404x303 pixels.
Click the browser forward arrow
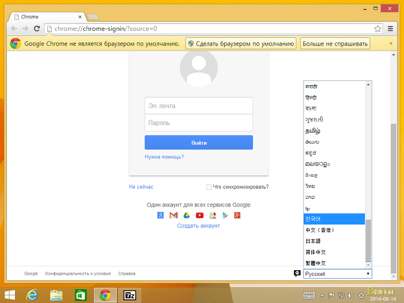coord(25,28)
